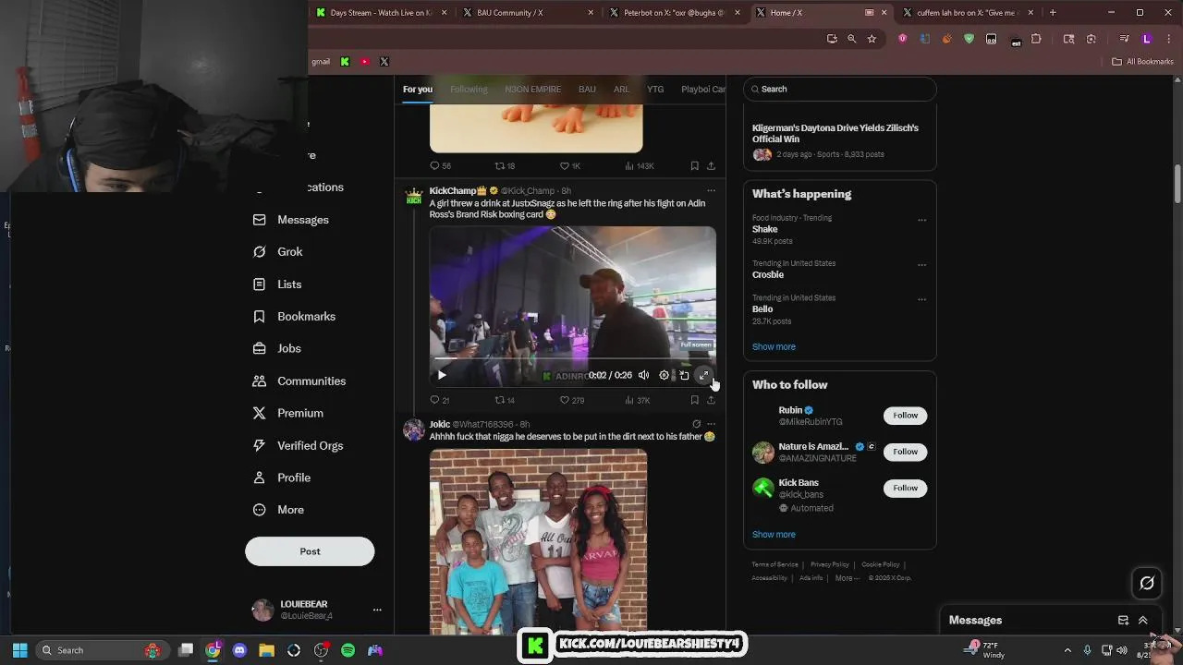Open Communities in the sidebar
Image resolution: width=1183 pixels, height=665 pixels.
click(299, 381)
